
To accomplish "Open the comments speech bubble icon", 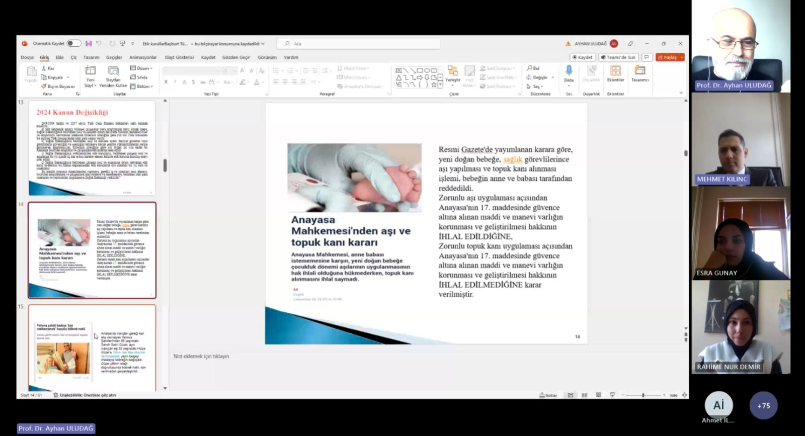I will coord(647,57).
